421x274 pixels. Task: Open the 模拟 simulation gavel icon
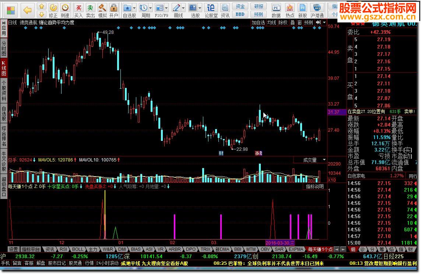102,10
